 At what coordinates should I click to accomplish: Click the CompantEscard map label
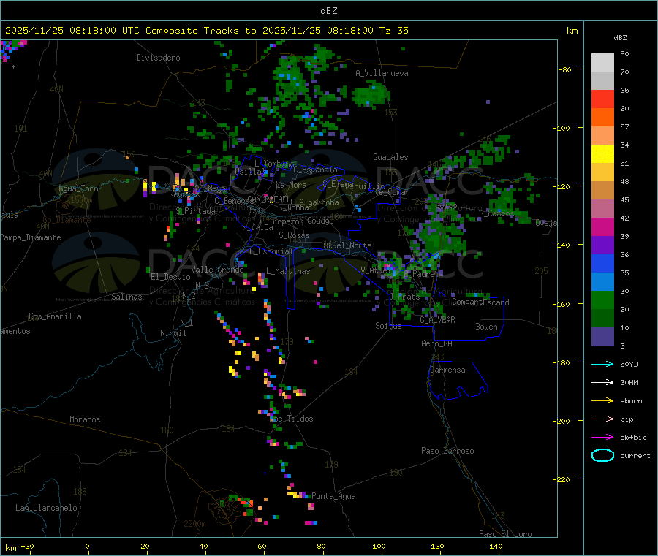480,302
